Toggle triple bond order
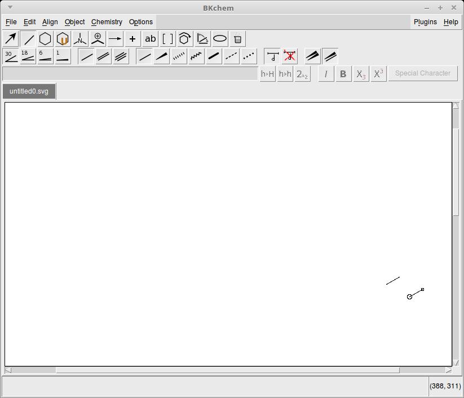This screenshot has height=398, width=464. (121, 56)
